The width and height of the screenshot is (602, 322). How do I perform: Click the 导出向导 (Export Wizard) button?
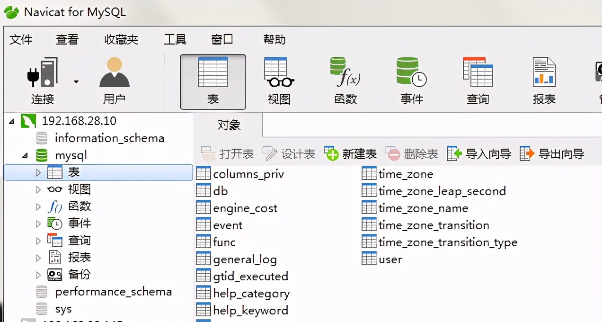(x=552, y=153)
